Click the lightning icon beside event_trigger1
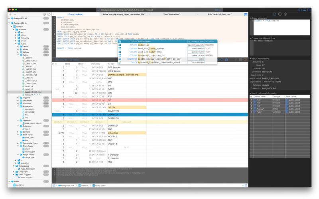 click(x=19, y=177)
